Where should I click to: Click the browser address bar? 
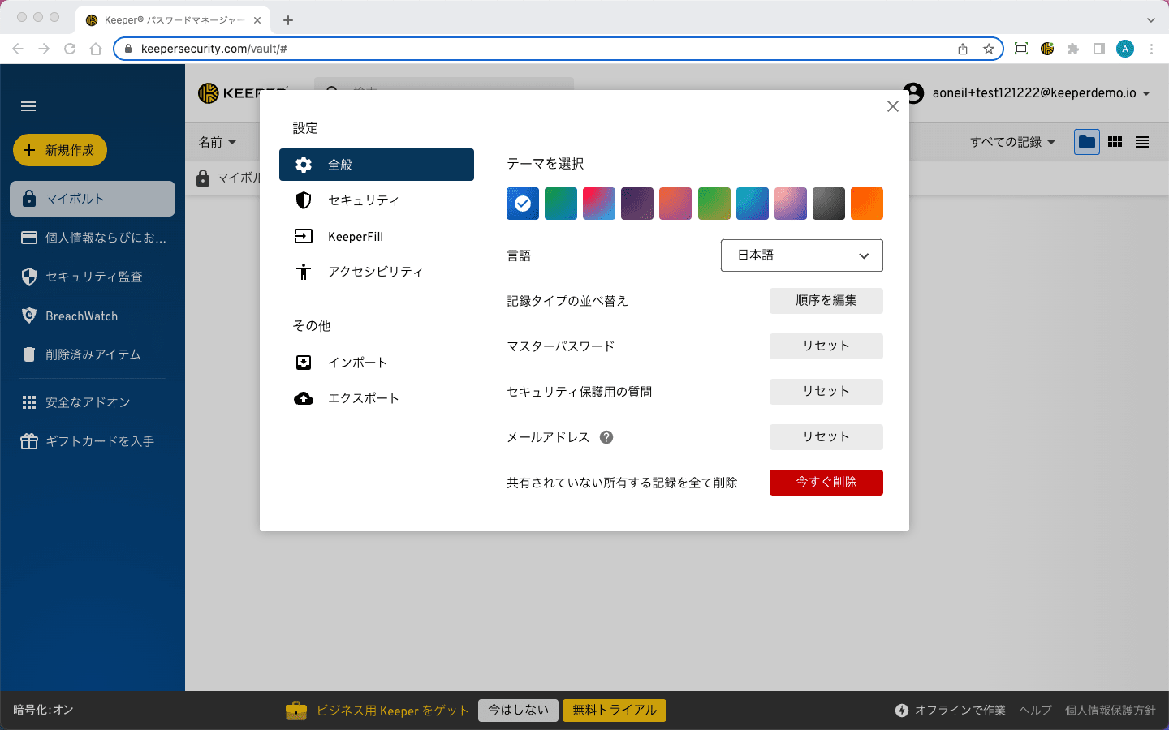(x=536, y=49)
